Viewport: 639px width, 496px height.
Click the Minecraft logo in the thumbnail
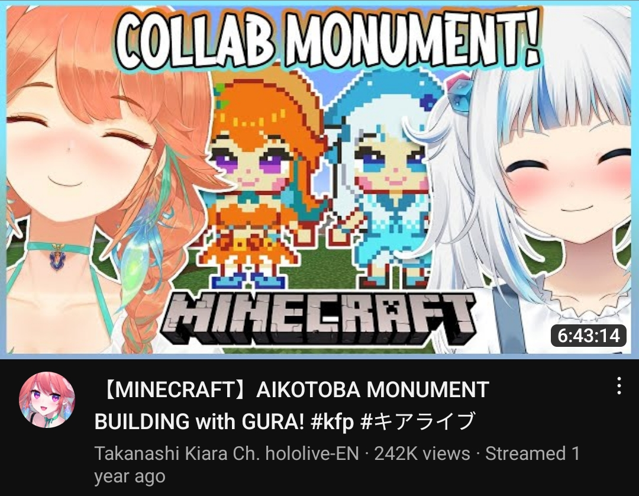(317, 318)
